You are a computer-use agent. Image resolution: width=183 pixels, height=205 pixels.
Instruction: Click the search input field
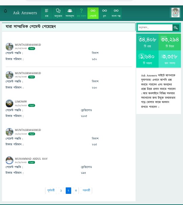coord(155,28)
